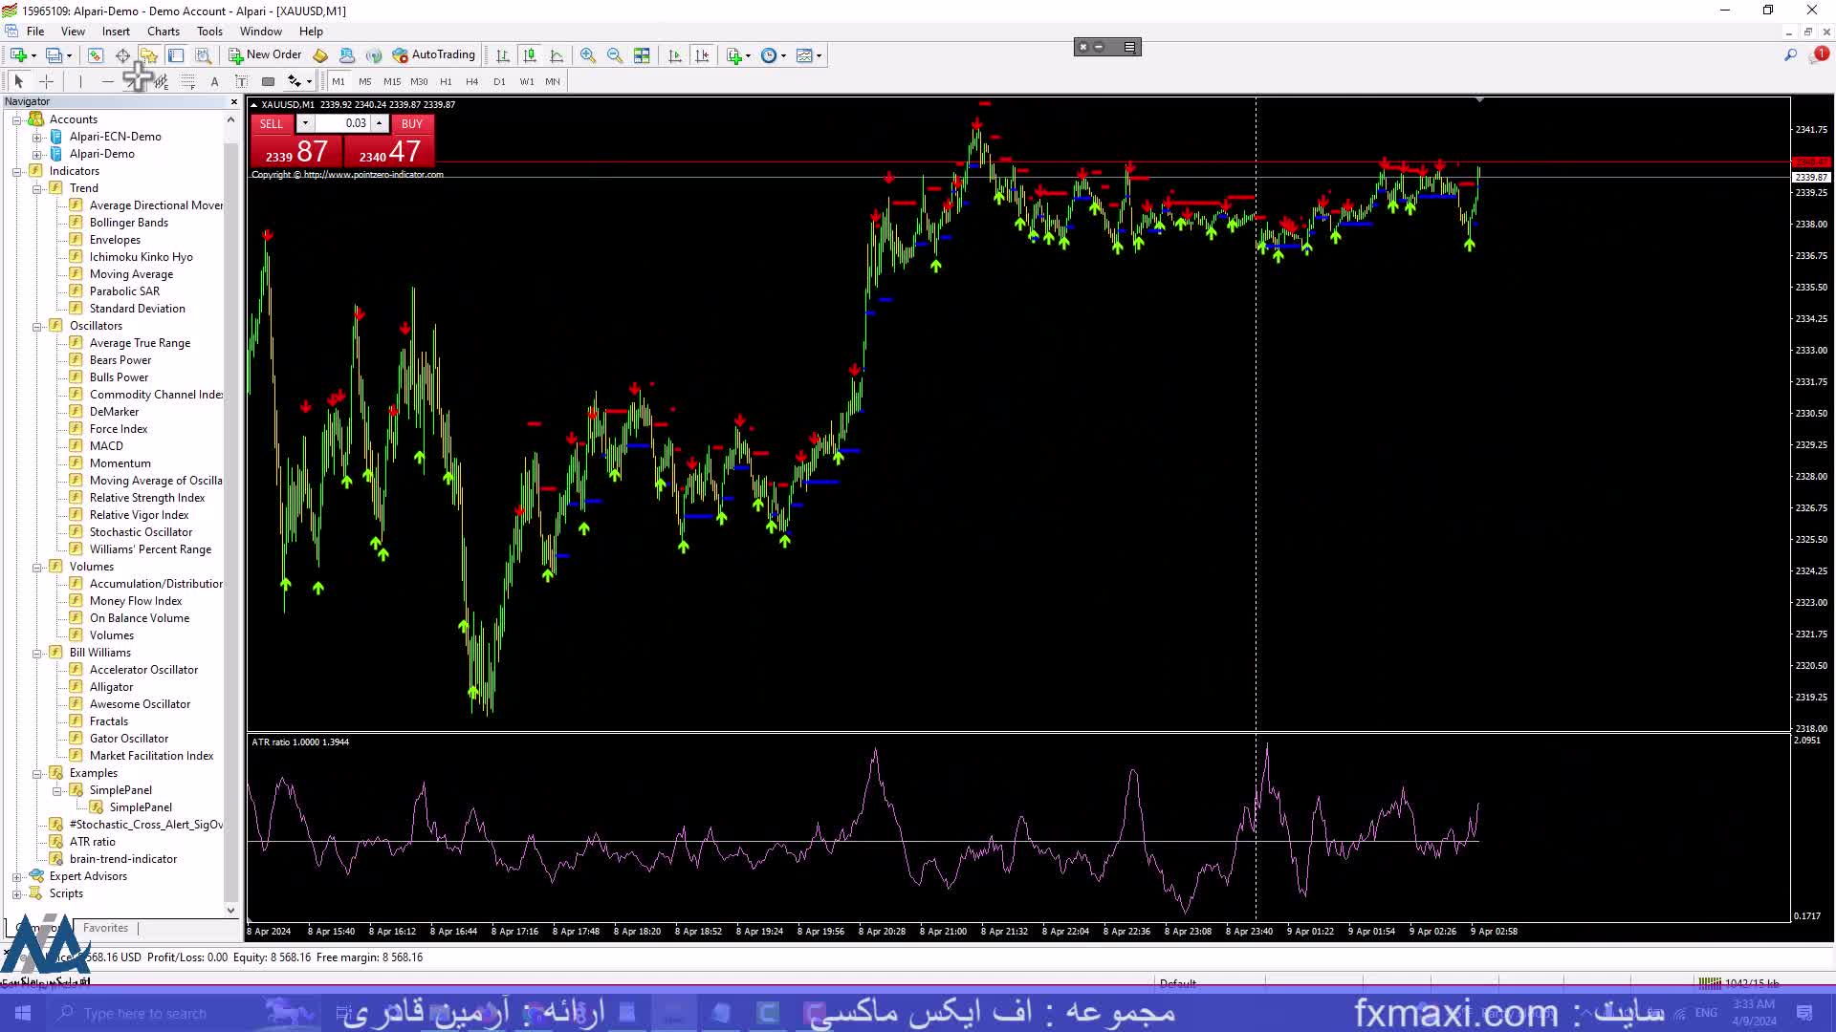
Task: Click the Zoom In magnifier icon
Action: (587, 55)
